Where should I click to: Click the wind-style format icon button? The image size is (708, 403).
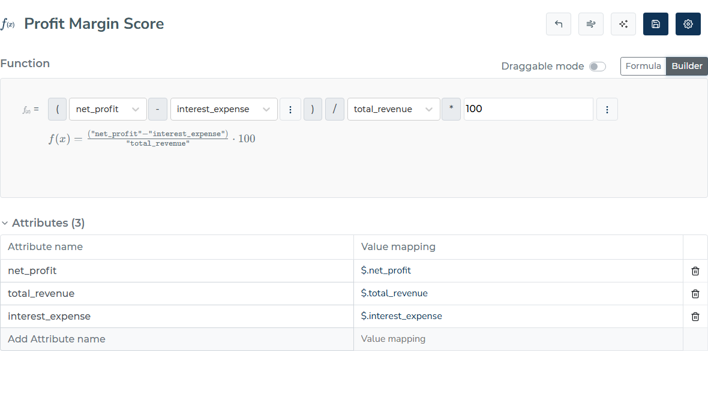coord(590,24)
